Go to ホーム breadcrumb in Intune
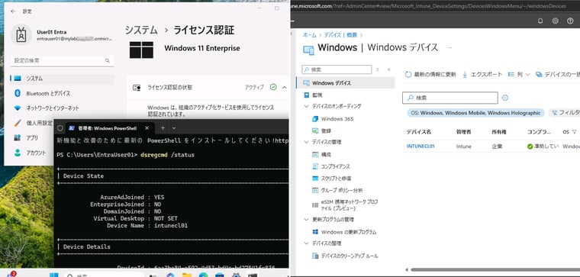 click(x=310, y=35)
